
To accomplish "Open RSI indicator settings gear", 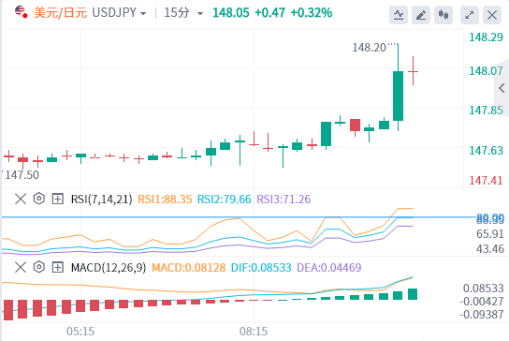I will [39, 199].
